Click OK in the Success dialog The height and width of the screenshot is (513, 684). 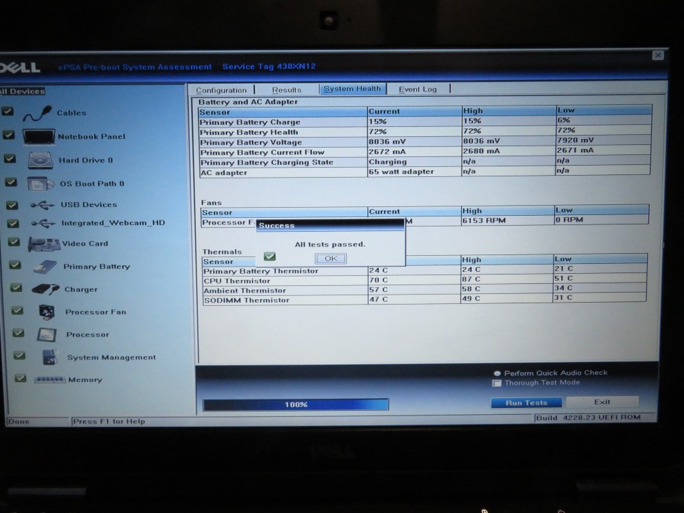(x=331, y=259)
